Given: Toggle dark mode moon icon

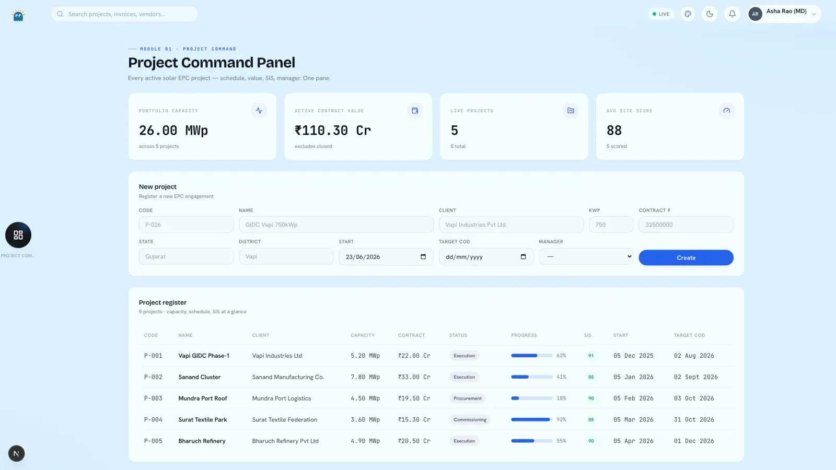Looking at the screenshot, I should tap(710, 14).
